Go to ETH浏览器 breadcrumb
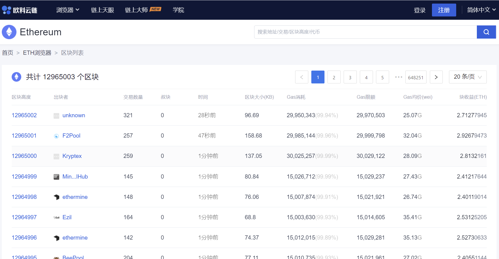 click(37, 53)
